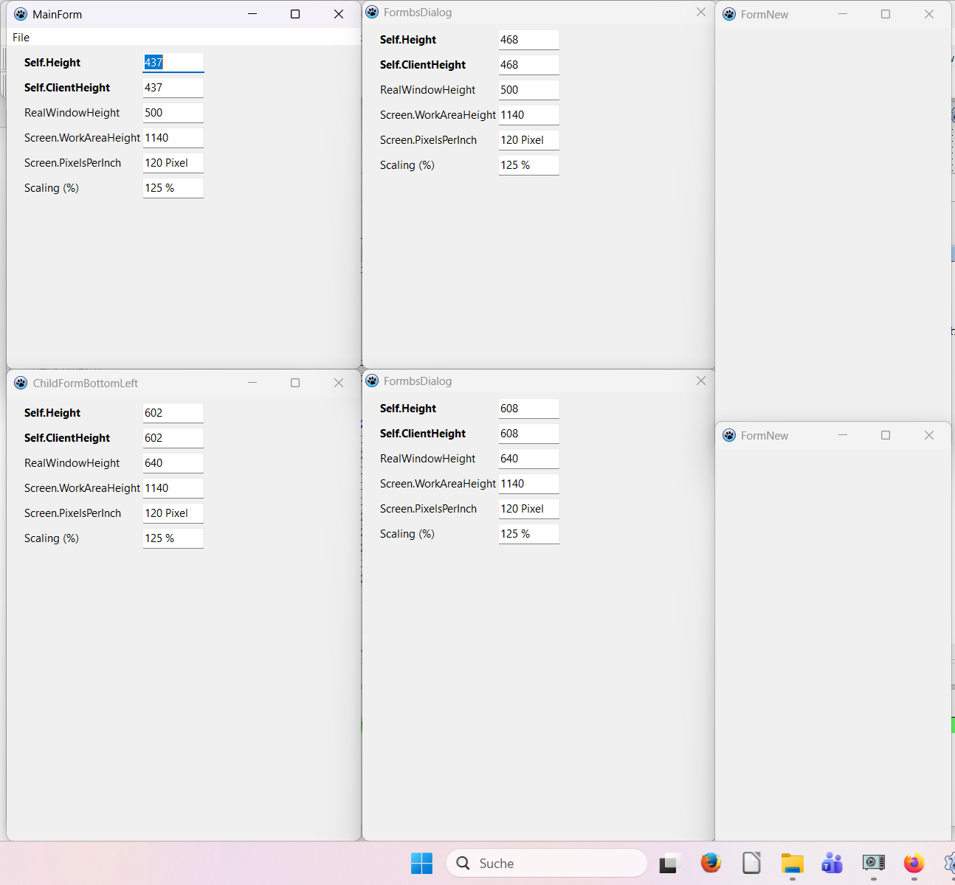Open the File menu in MainForm
955x885 pixels.
(x=21, y=38)
